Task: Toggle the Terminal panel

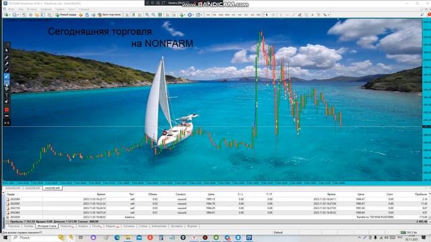Action: pyautogui.click(x=43, y=15)
